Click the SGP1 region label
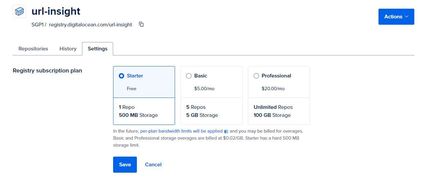The width and height of the screenshot is (422, 178). (37, 25)
